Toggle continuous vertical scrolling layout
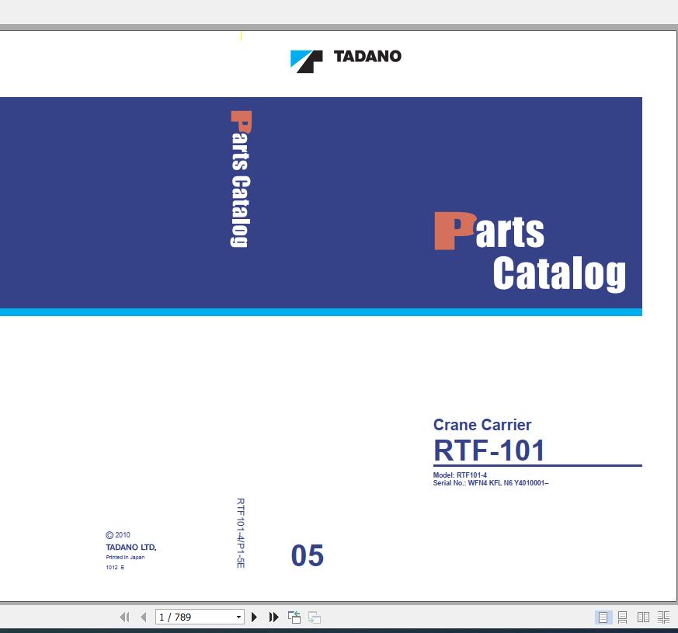The height and width of the screenshot is (633, 678). 624,617
